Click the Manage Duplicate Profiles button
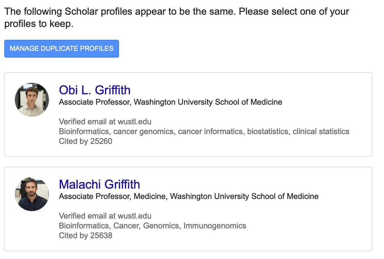The width and height of the screenshot is (384, 259). [61, 49]
